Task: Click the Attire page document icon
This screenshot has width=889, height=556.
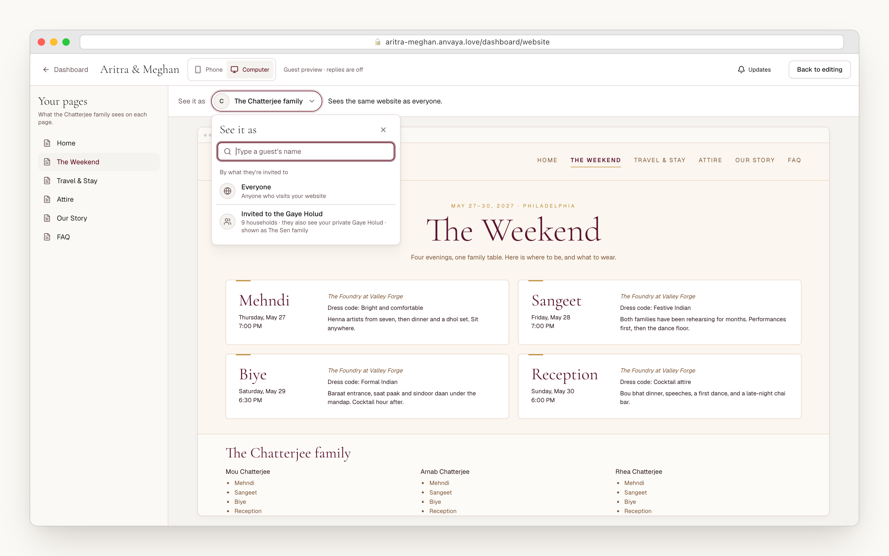Action: pyautogui.click(x=47, y=199)
